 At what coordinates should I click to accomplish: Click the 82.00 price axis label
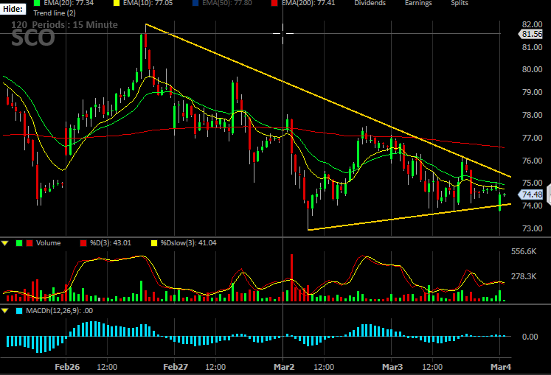(x=532, y=24)
